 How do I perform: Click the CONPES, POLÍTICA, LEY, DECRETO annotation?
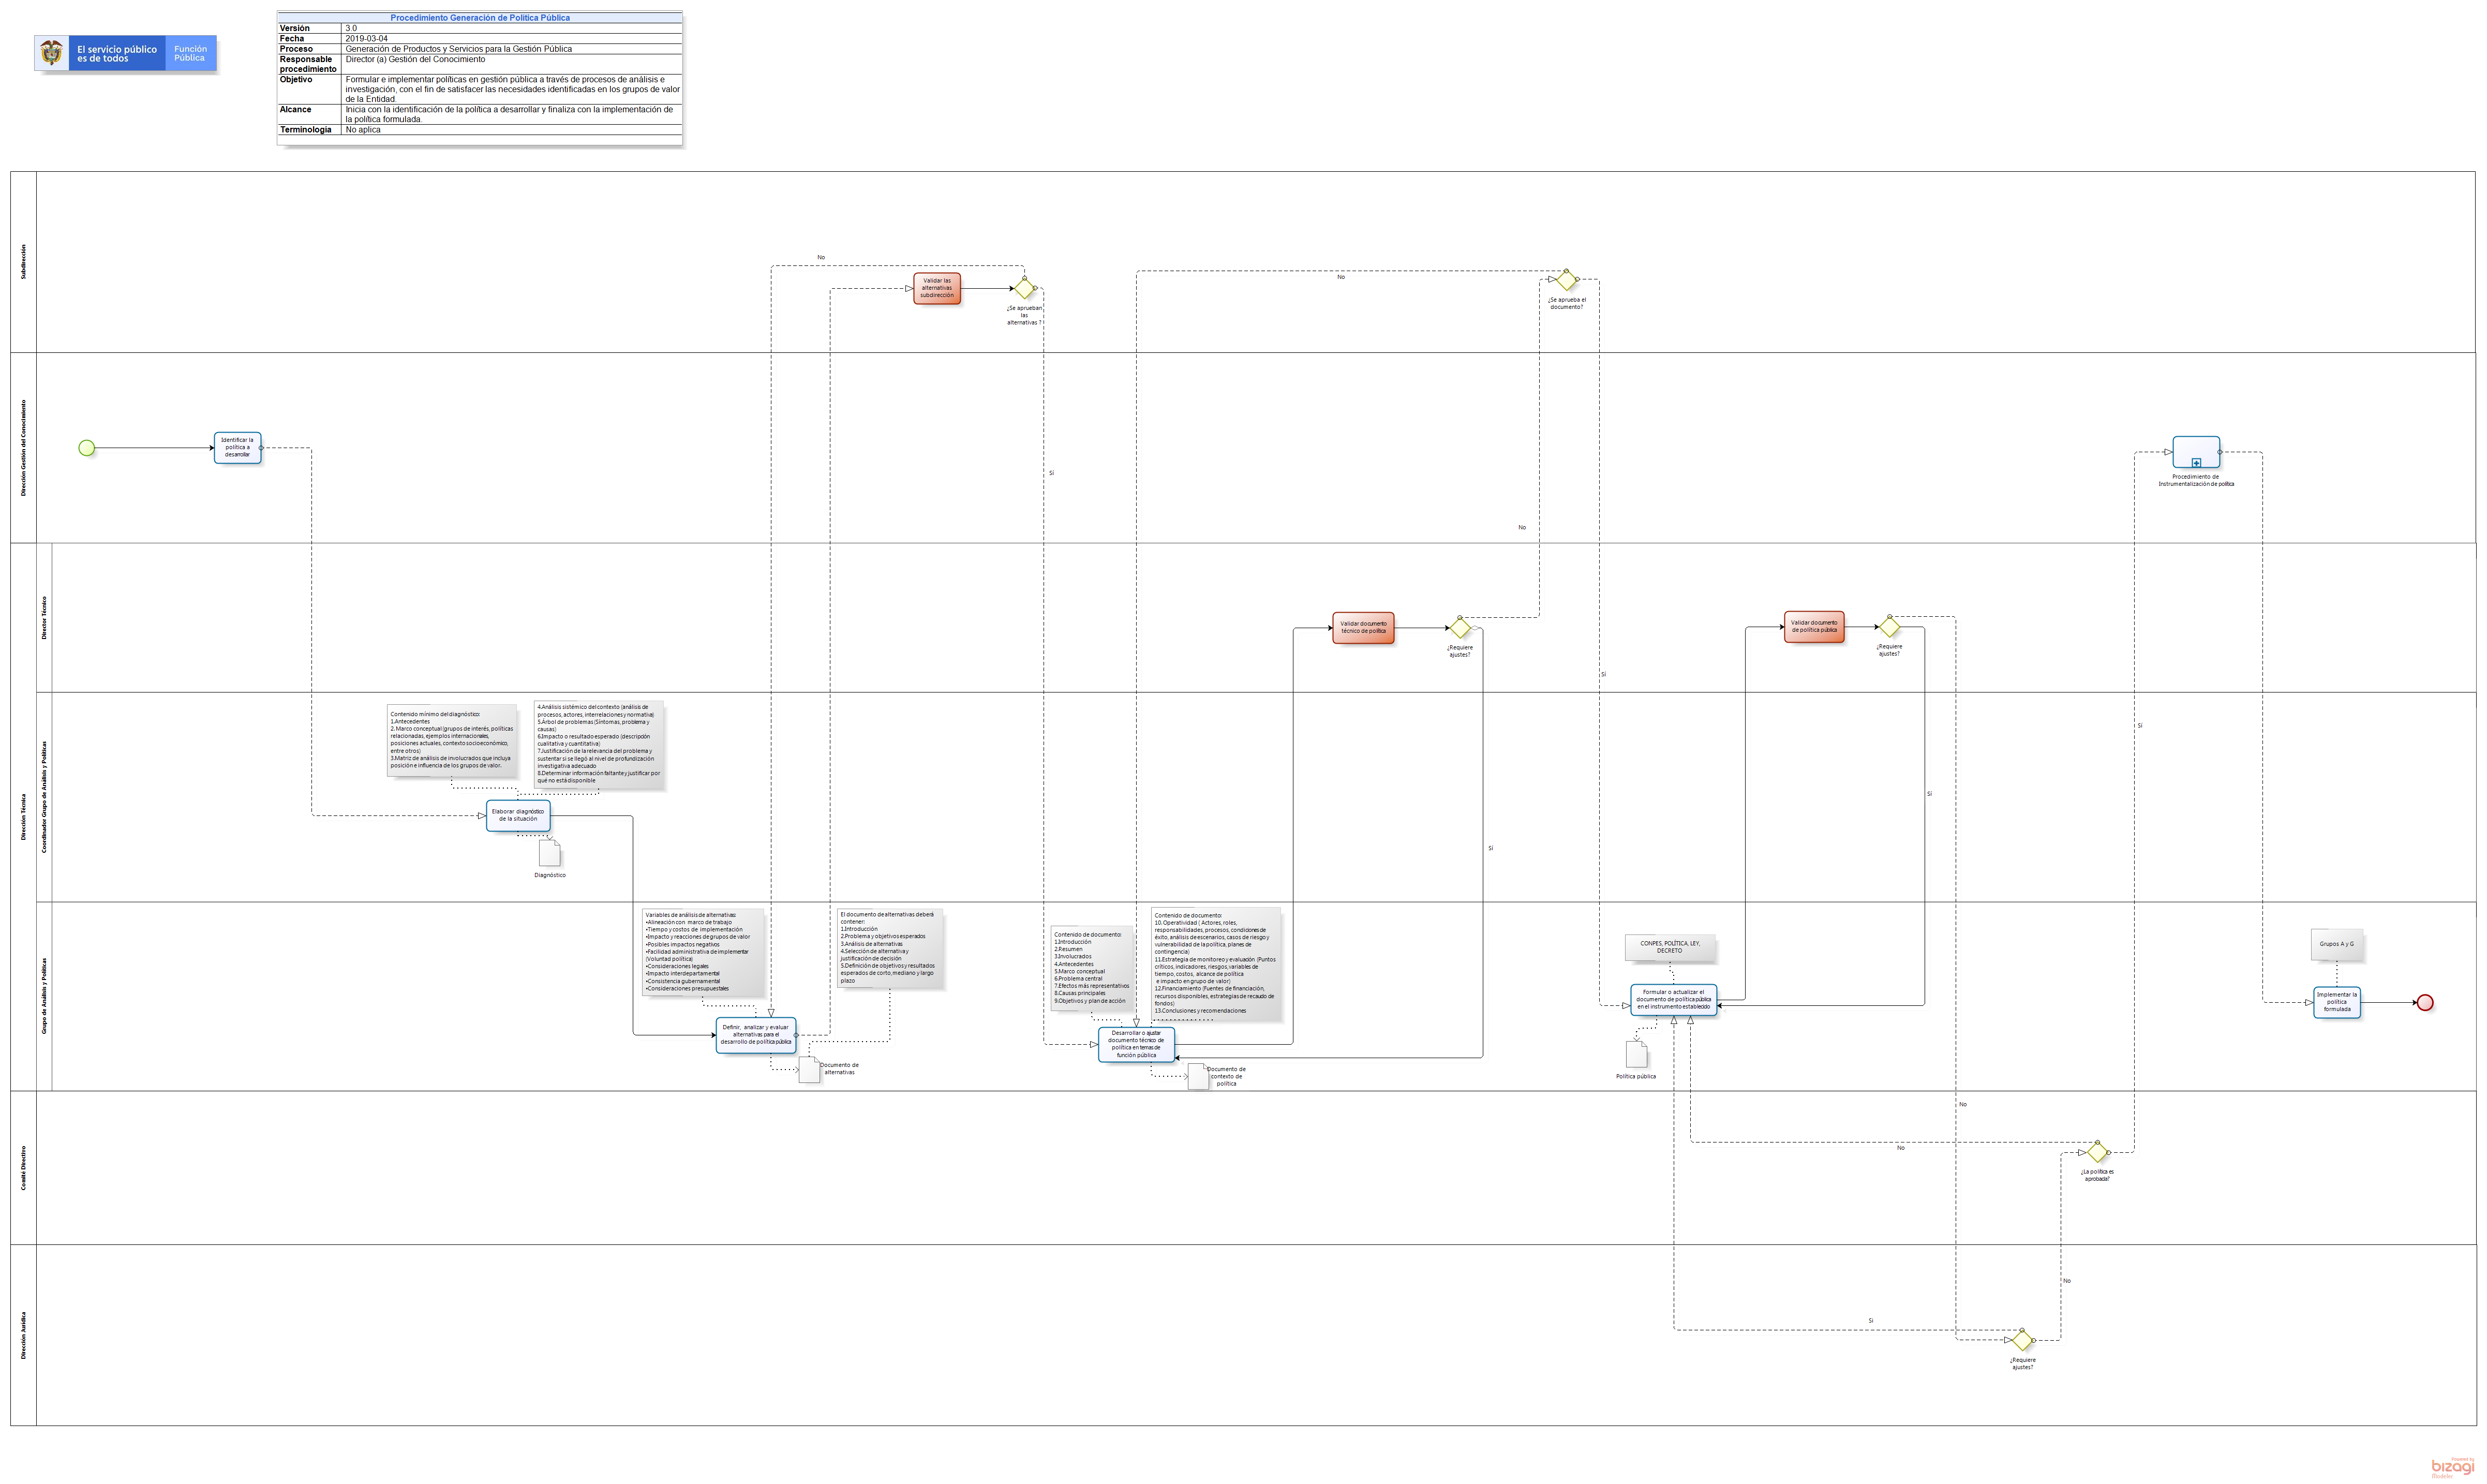point(1670,947)
